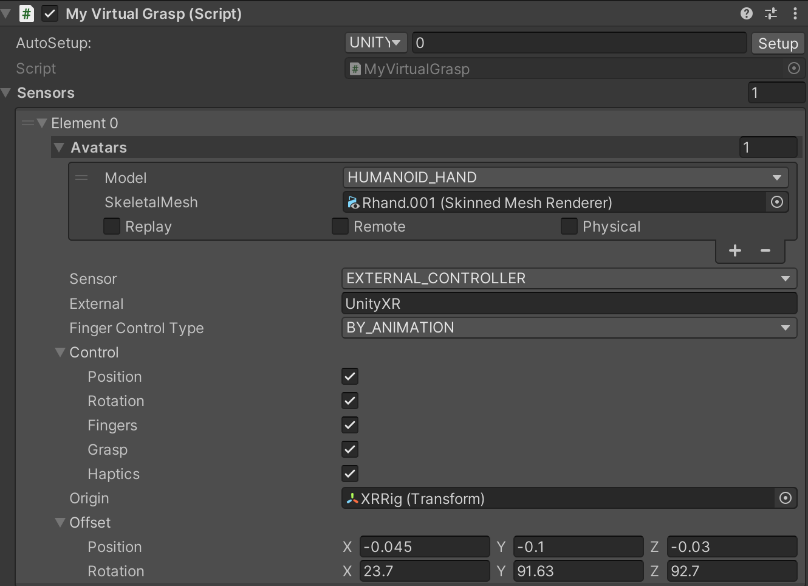Uncheck the Haptics control checkbox
Image resolution: width=808 pixels, height=586 pixels.
pyautogui.click(x=350, y=474)
